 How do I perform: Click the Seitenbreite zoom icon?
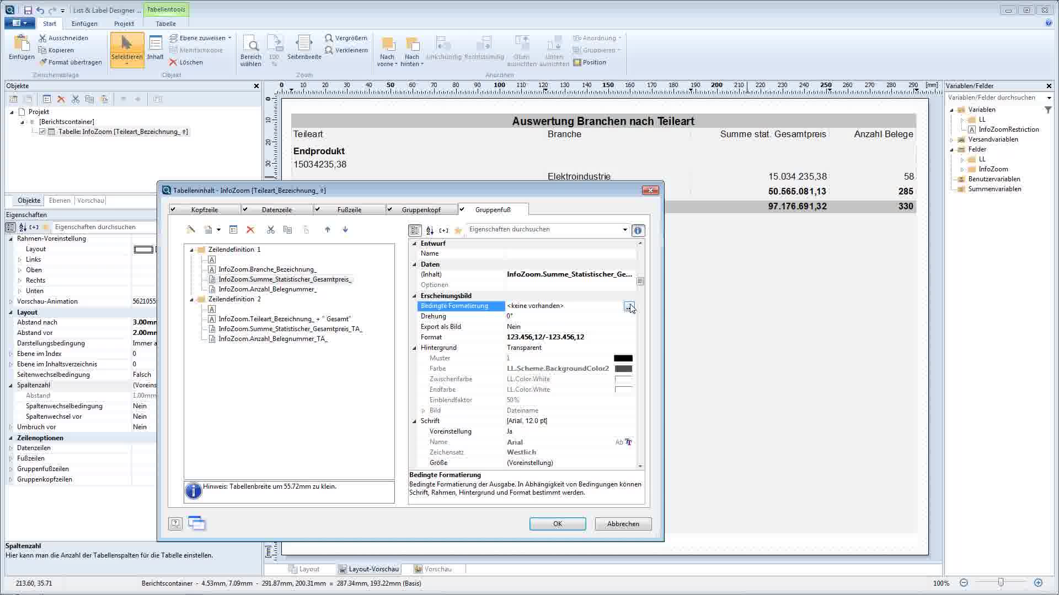(304, 43)
